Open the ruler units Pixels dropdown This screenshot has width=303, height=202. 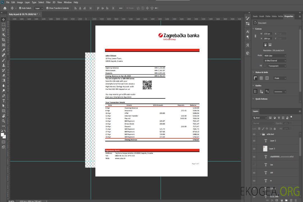click(280, 78)
